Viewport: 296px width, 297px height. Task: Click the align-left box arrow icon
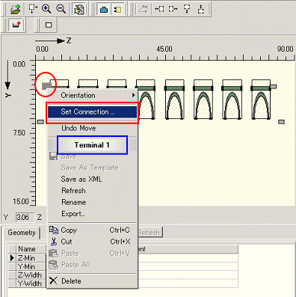pyautogui.click(x=159, y=9)
